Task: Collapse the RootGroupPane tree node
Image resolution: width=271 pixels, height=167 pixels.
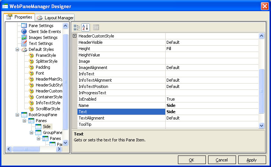Action: [17, 115]
